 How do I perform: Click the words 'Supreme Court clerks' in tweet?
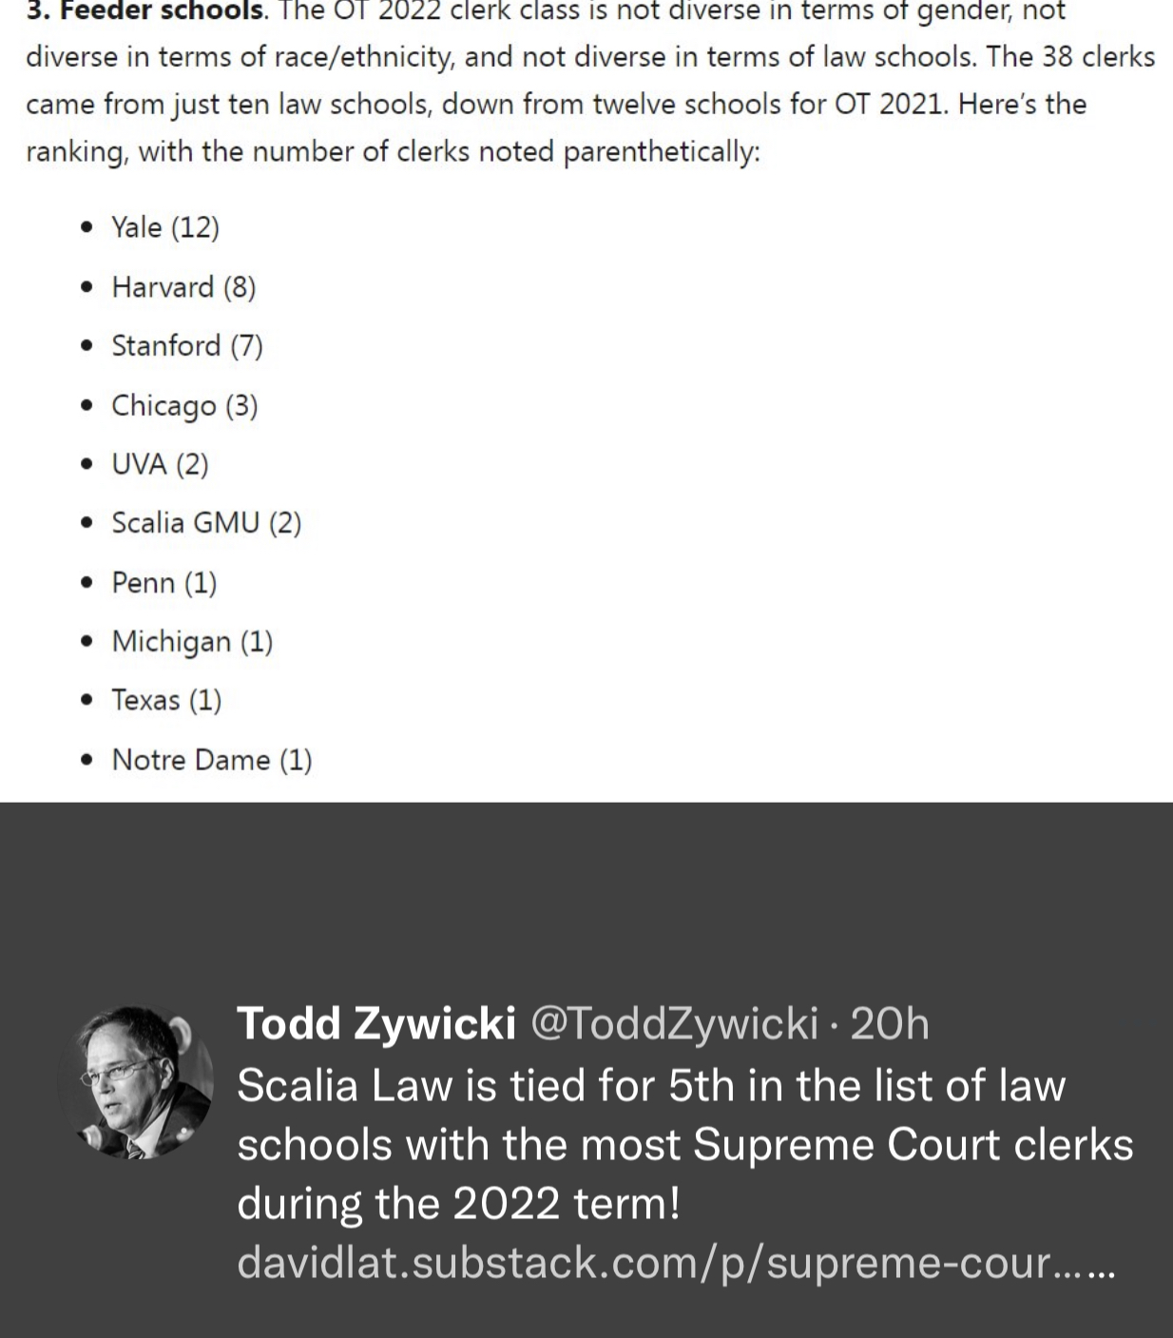913,1145
